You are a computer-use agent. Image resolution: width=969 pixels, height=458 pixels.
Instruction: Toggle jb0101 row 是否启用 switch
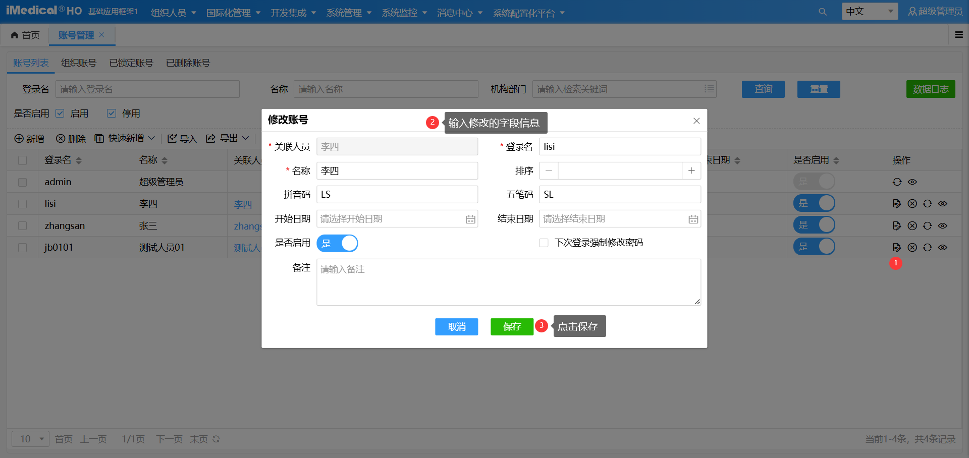(x=814, y=247)
